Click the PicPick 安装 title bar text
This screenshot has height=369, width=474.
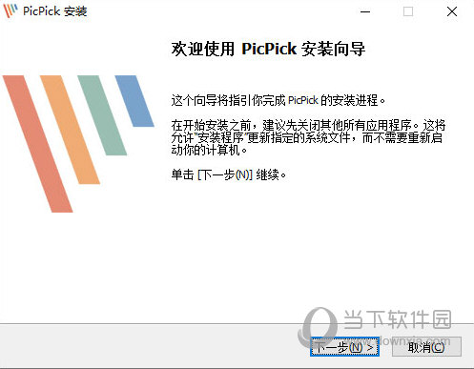pos(55,11)
